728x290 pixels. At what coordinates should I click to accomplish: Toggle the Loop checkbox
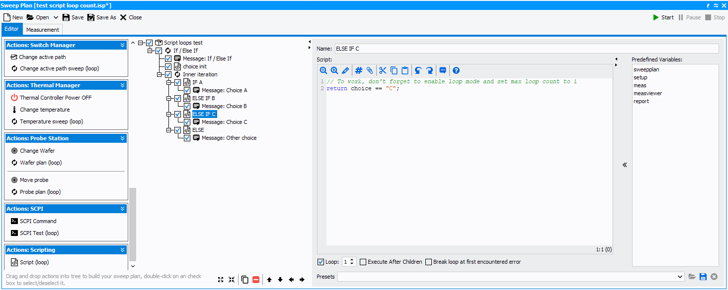click(321, 262)
